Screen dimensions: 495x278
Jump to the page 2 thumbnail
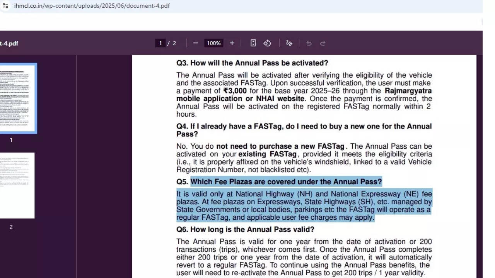point(17,185)
